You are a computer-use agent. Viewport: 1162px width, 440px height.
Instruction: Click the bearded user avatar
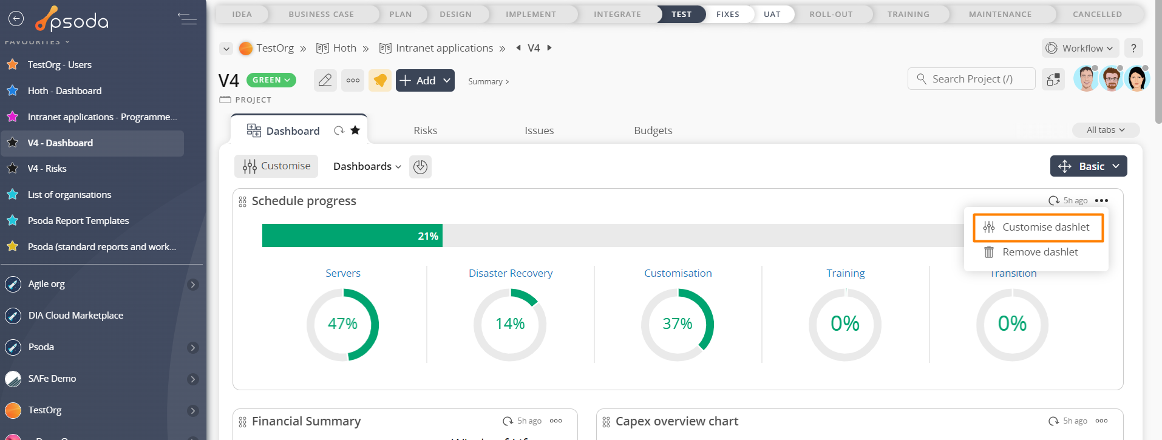pyautogui.click(x=1112, y=79)
